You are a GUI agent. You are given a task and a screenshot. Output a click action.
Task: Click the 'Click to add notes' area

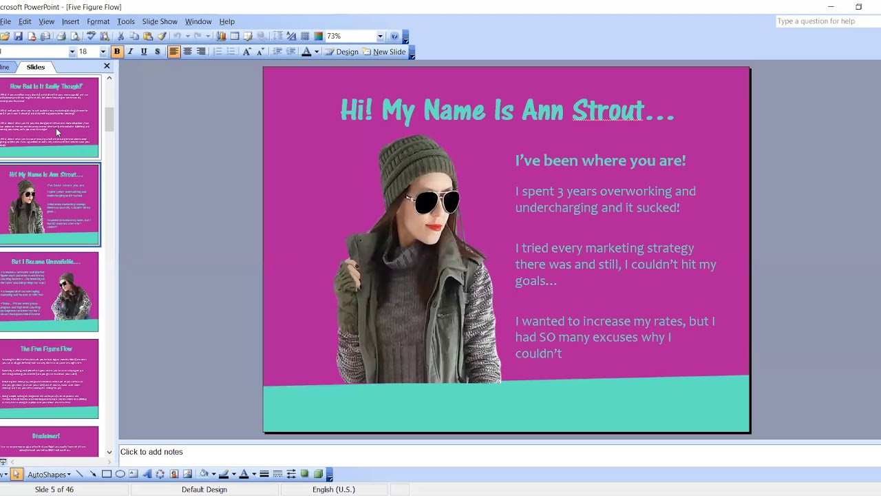coord(500,452)
